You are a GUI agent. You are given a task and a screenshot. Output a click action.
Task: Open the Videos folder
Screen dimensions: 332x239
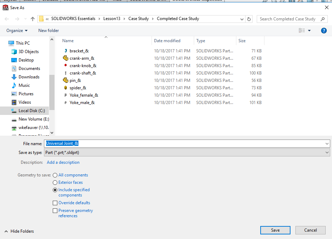(25, 102)
